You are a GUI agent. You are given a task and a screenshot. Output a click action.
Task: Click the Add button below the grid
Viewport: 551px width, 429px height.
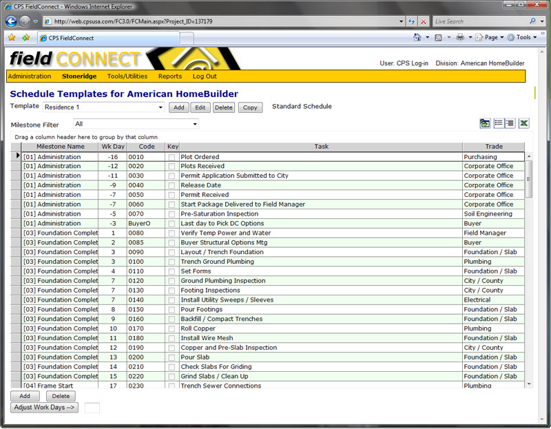[25, 396]
